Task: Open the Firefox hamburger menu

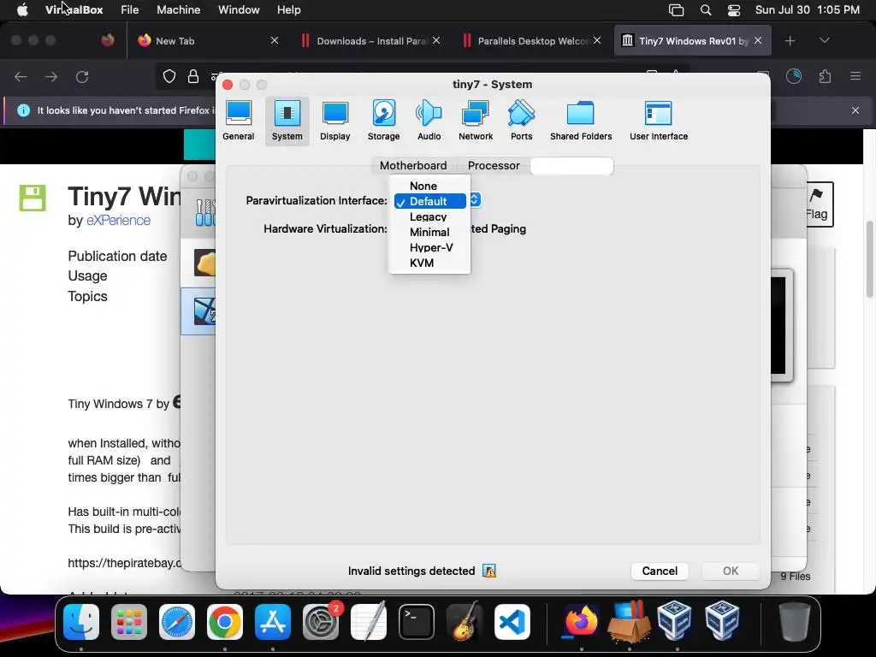Action: [x=855, y=76]
